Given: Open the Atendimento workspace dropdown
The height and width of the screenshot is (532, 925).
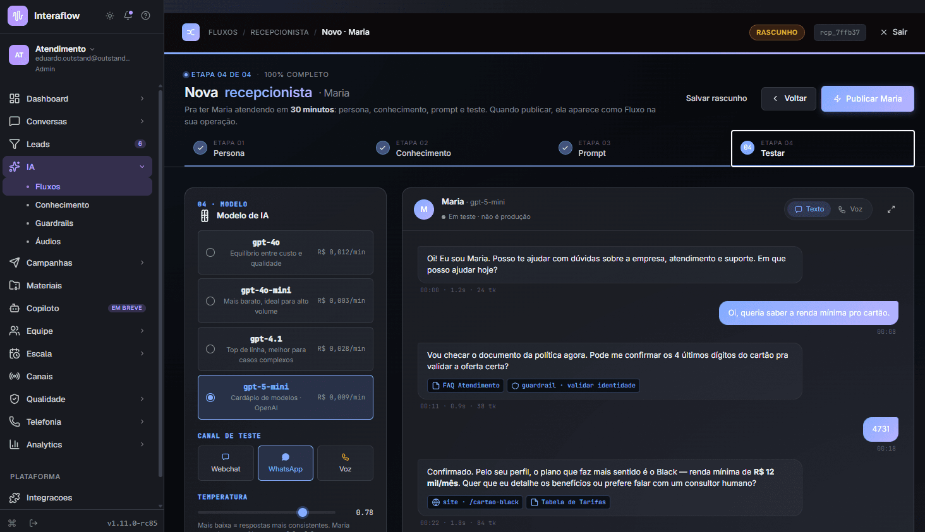Looking at the screenshot, I should [x=92, y=49].
